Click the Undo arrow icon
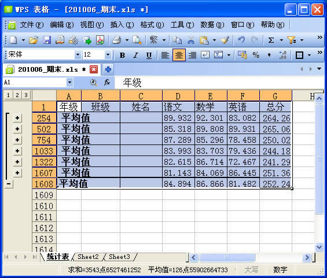Screen dimensions: 327x278 coord(241,40)
